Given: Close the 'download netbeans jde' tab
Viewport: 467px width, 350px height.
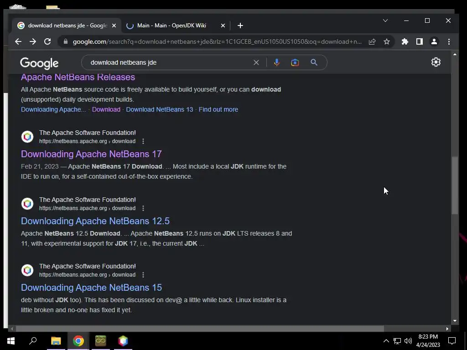Looking at the screenshot, I should 114,26.
